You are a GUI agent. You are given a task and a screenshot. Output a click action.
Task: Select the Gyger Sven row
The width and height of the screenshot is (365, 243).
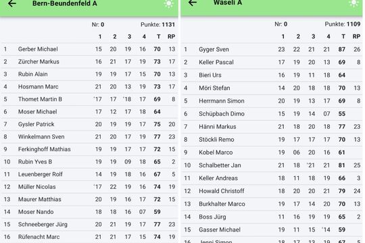click(272, 49)
